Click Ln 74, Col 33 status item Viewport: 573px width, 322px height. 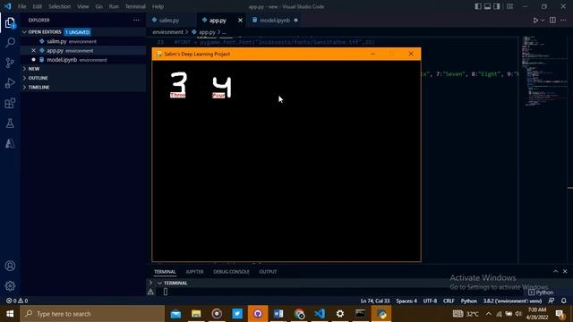pos(375,301)
